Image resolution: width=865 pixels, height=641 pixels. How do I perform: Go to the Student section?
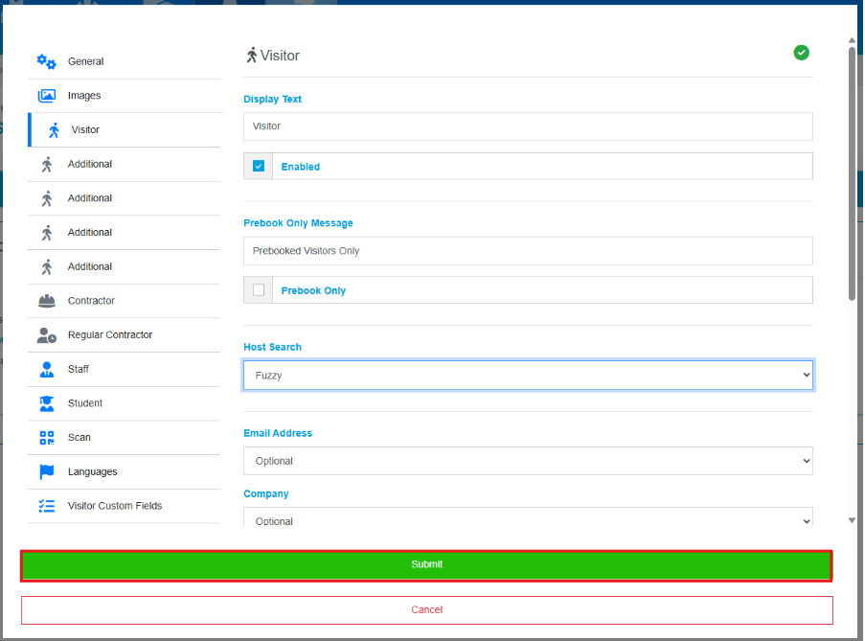(x=125, y=403)
